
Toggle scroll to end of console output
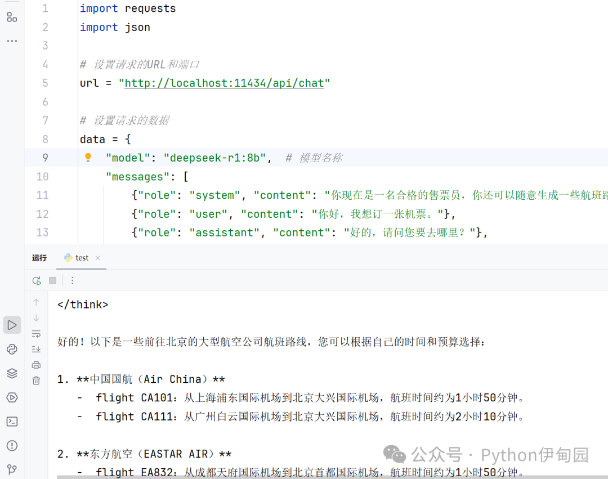click(37, 349)
